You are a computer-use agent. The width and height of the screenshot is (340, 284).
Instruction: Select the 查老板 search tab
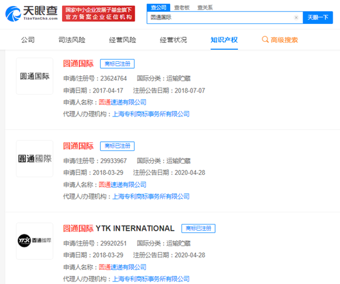click(182, 7)
